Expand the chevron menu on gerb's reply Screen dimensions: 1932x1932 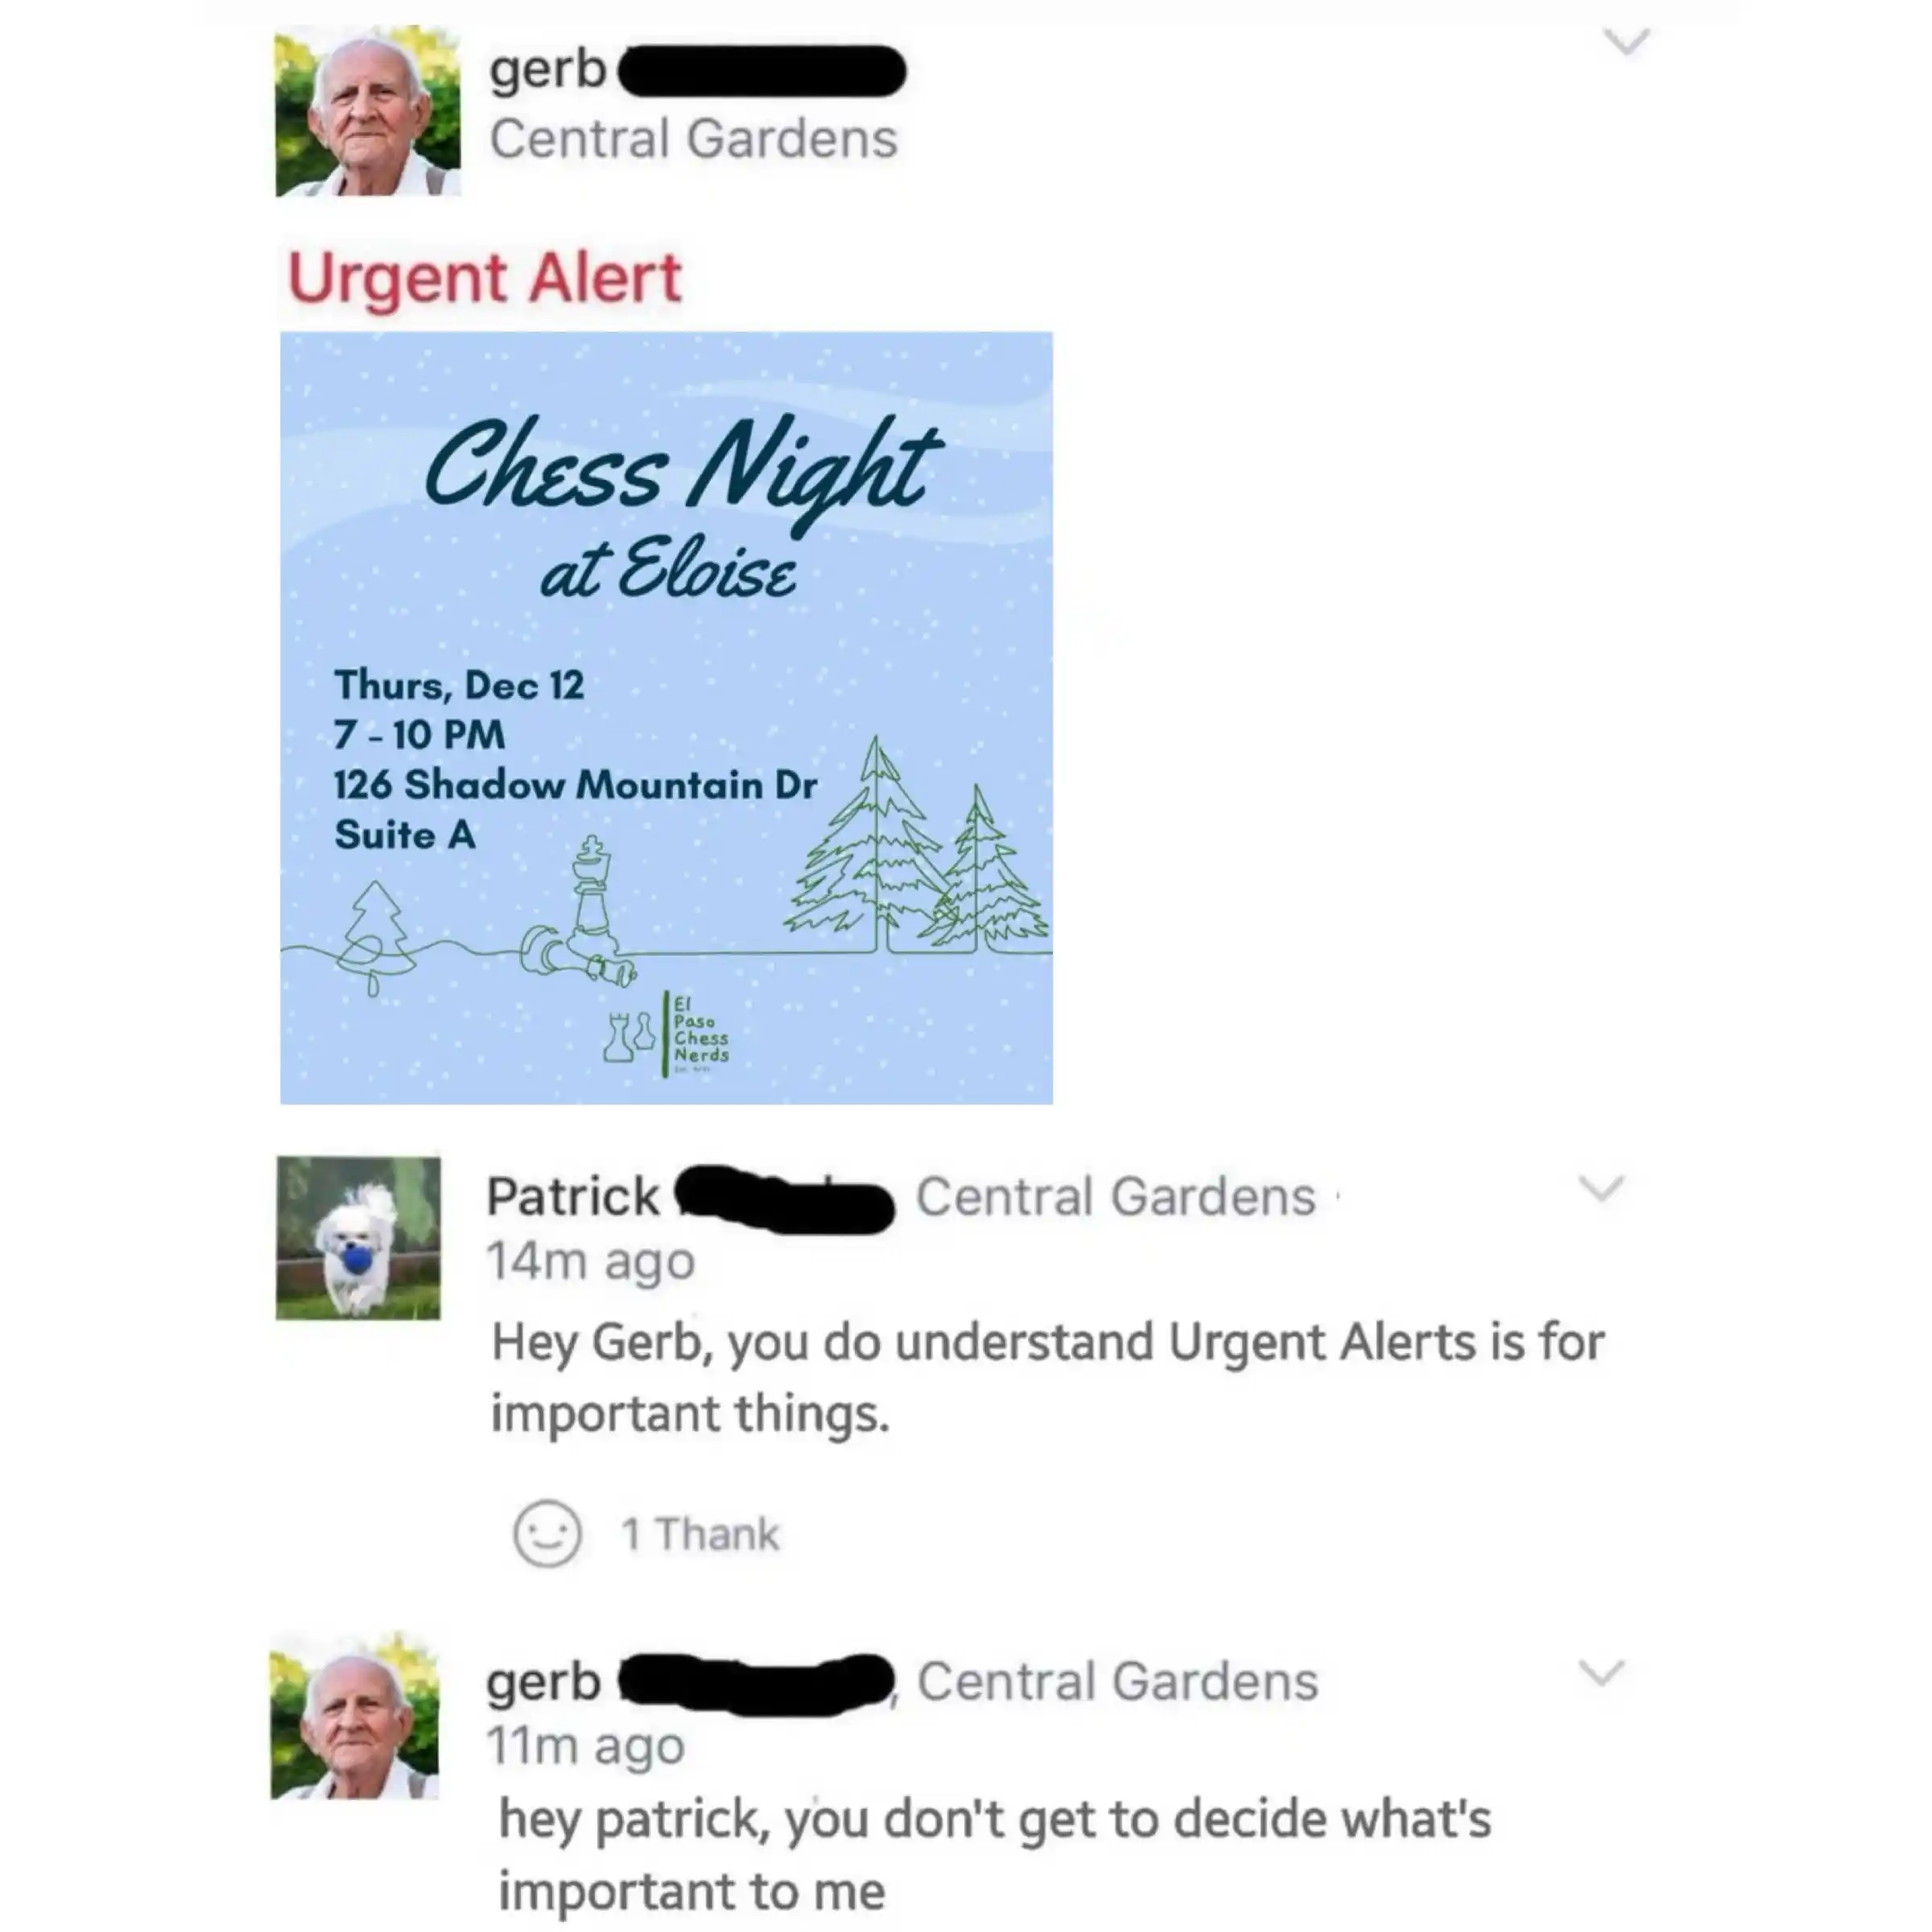[1601, 1673]
